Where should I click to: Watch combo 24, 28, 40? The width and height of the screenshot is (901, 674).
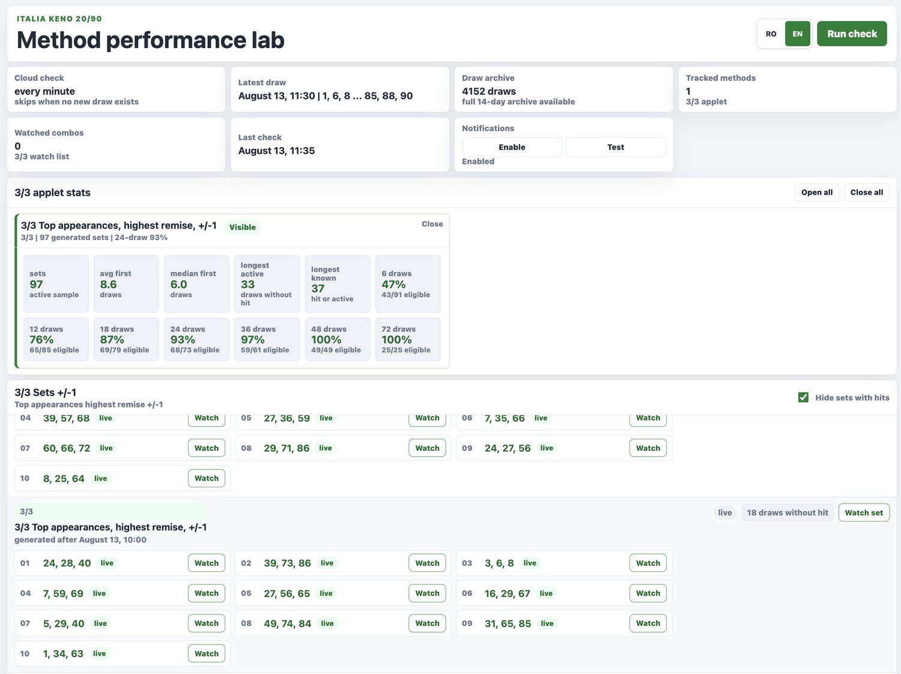coord(207,563)
